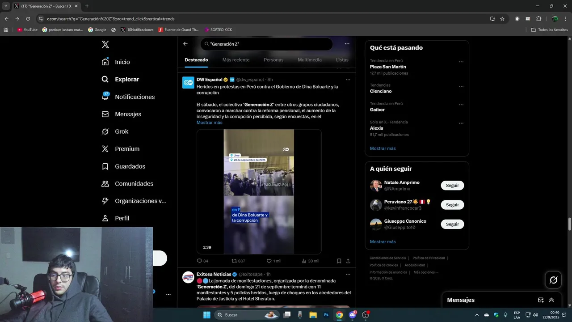Like the DW Español post
The height and width of the screenshot is (322, 572).
[269, 261]
